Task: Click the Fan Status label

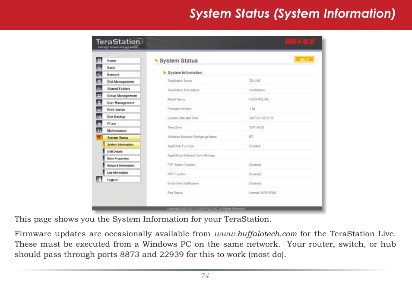Action: [x=175, y=193]
